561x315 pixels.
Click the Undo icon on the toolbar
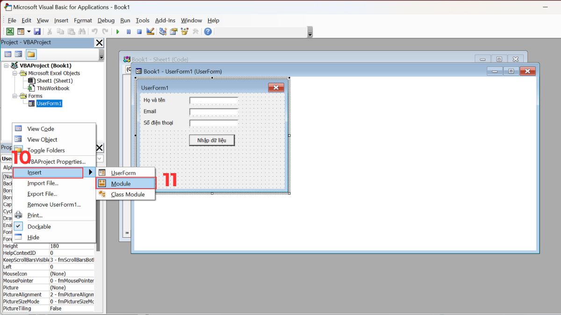[94, 31]
